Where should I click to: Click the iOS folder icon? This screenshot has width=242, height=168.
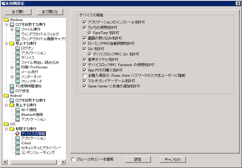pyautogui.click(x=6, y=124)
